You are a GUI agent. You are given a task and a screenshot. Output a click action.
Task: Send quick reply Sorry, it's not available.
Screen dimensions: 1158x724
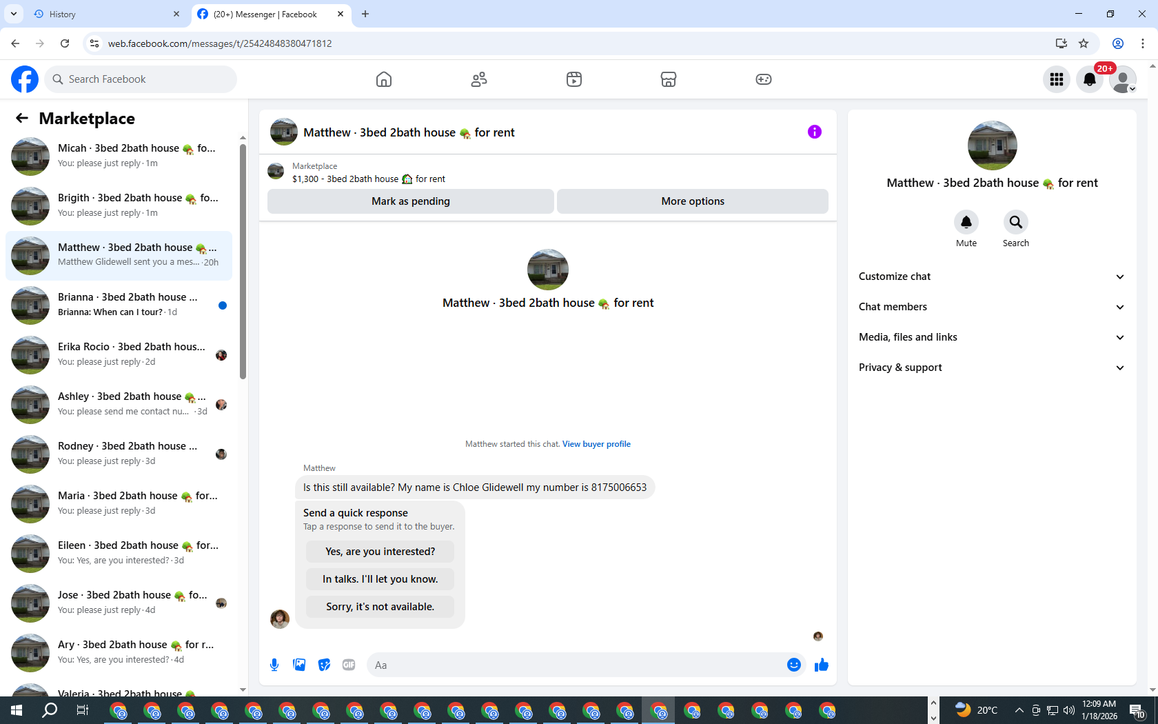[x=380, y=607]
